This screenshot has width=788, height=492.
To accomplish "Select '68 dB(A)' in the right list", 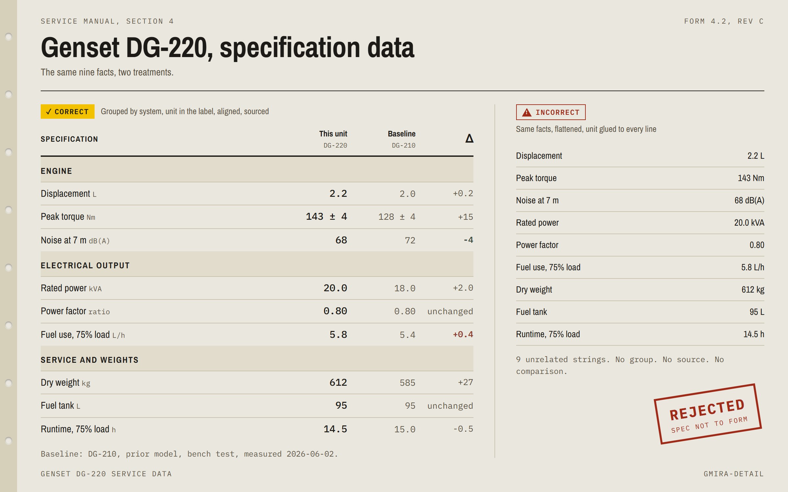I will click(x=749, y=200).
